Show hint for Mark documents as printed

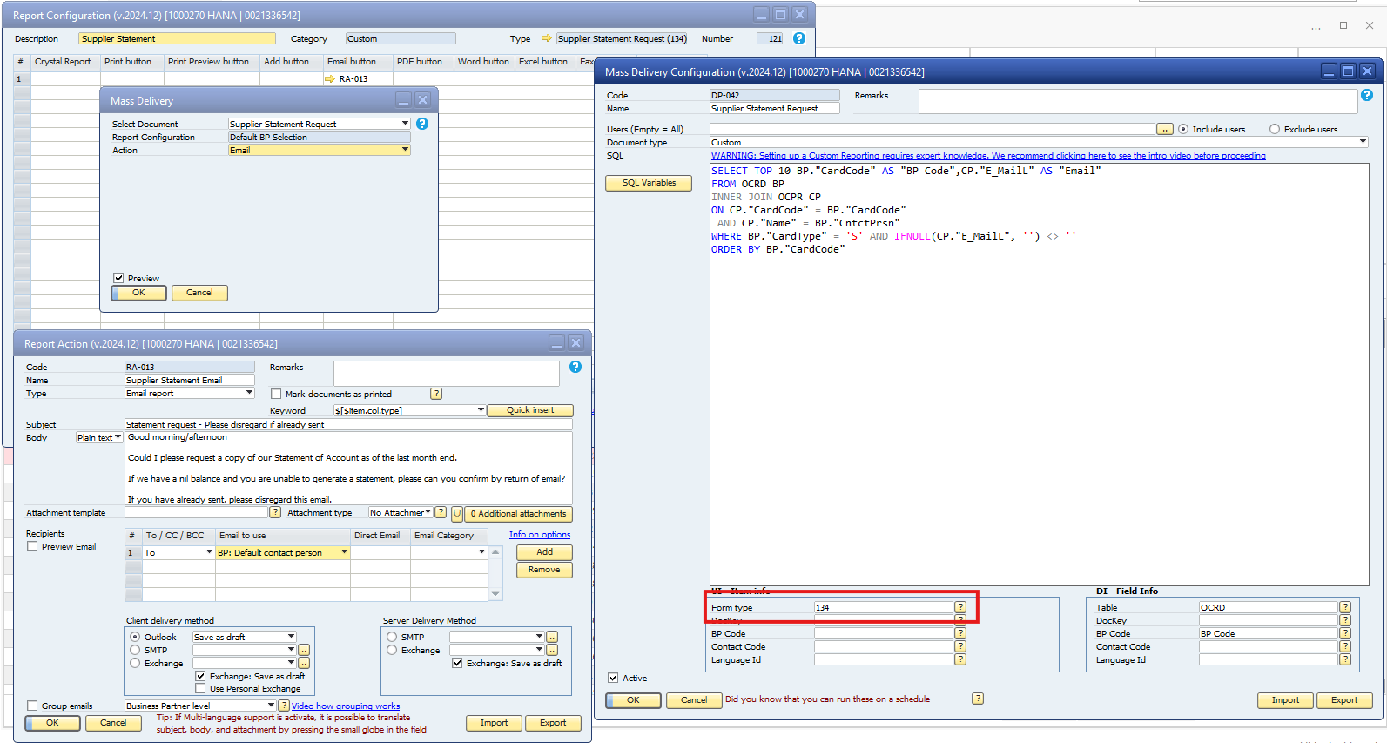pos(436,394)
